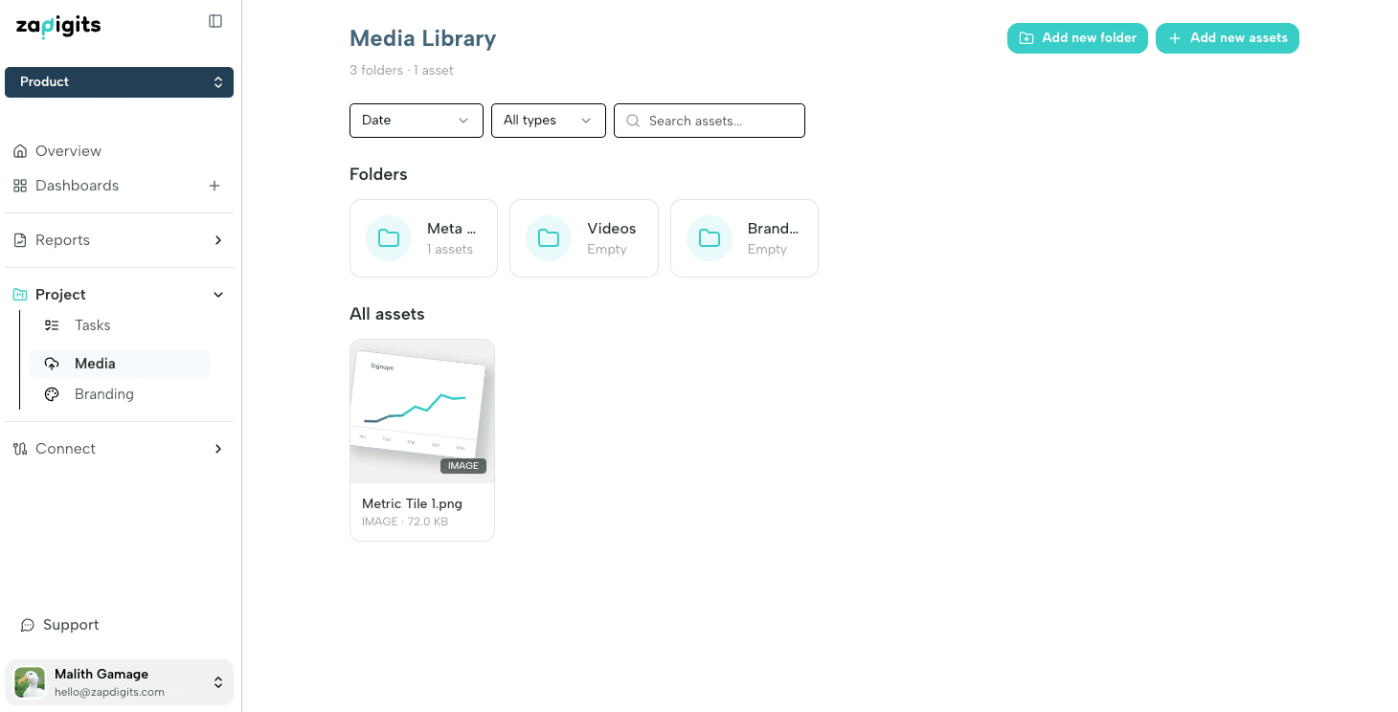Click the Add new folder button
Image resolution: width=1398 pixels, height=712 pixels.
point(1077,37)
